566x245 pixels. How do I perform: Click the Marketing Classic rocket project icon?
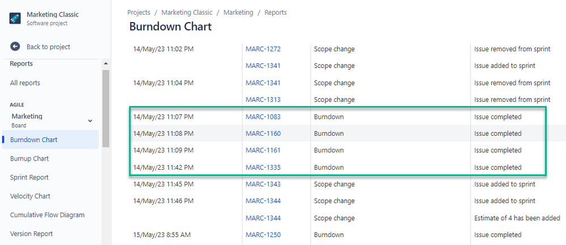pyautogui.click(x=15, y=18)
